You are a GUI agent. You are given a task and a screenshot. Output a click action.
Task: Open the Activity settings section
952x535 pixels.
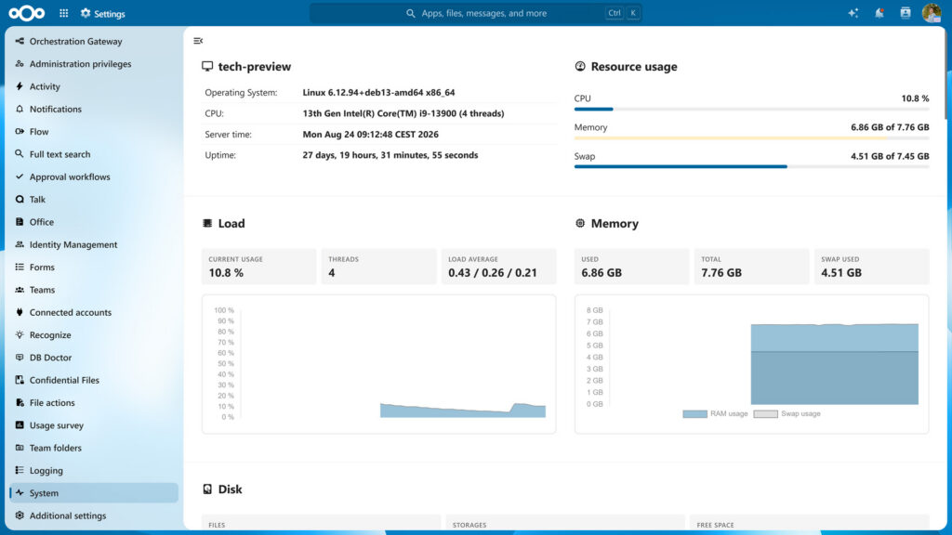pyautogui.click(x=94, y=86)
